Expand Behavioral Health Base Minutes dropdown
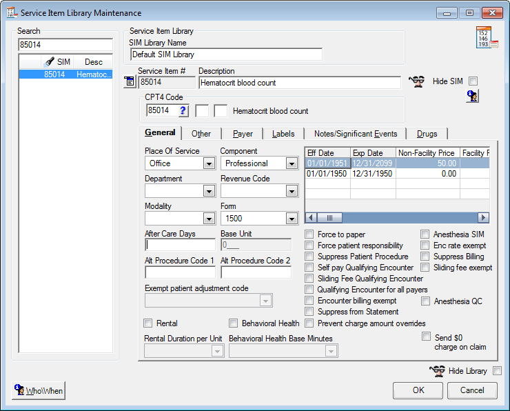 click(331, 351)
